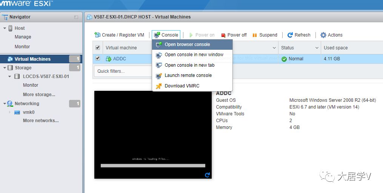Screen dimensions: 383x193
Task: Open the column dropdown arrow left of Status
Action: click(x=274, y=48)
